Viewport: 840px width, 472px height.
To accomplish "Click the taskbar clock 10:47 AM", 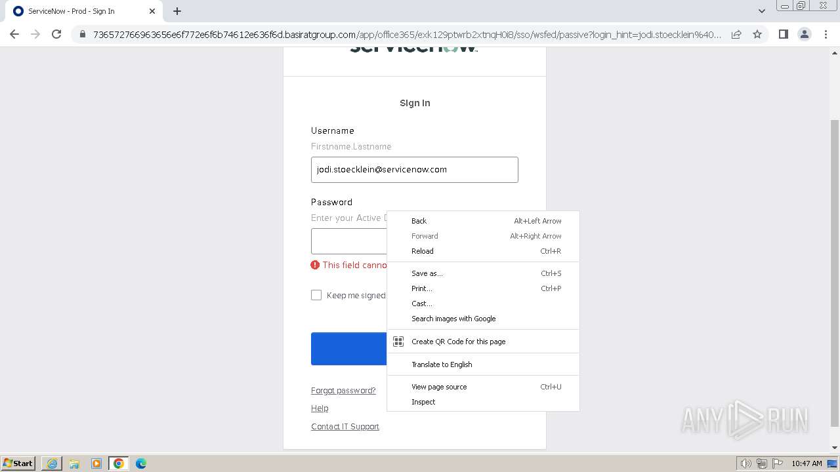I will [807, 463].
